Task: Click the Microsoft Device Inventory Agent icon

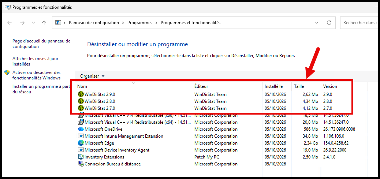Action: point(81,150)
